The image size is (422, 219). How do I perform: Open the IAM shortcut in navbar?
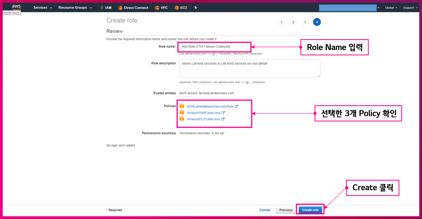click(105, 8)
